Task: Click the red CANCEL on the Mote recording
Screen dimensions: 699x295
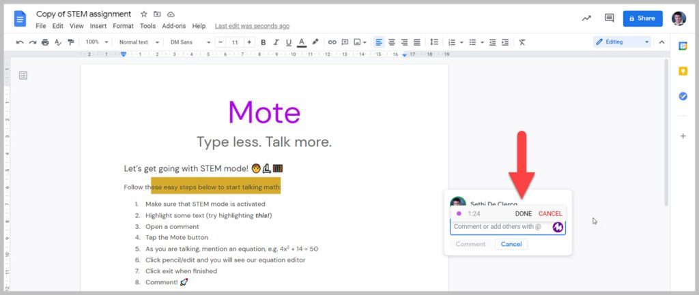Action: (x=550, y=213)
